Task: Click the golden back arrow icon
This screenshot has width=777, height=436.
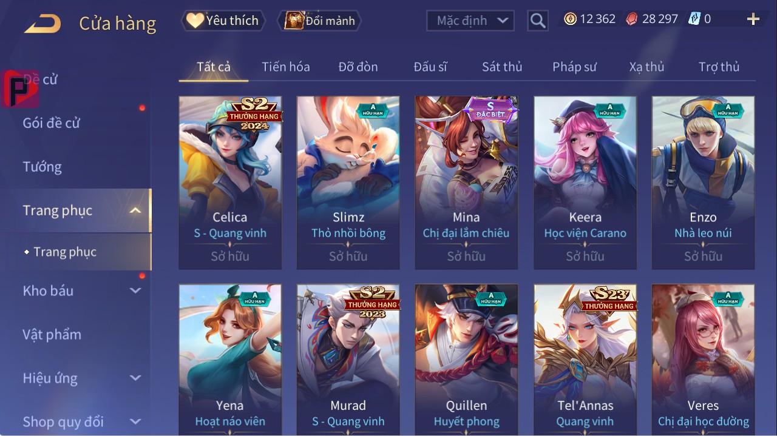Action: click(x=42, y=24)
